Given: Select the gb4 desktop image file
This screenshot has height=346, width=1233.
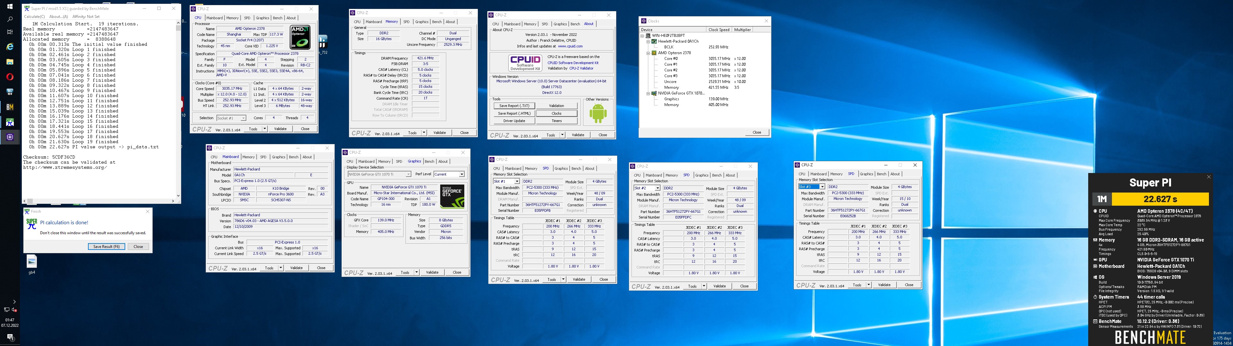Looking at the screenshot, I should [31, 264].
